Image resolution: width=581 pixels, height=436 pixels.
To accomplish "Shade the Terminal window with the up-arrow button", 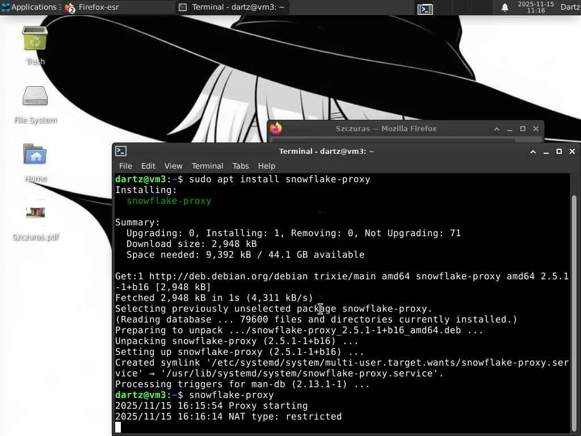I will pyautogui.click(x=533, y=151).
